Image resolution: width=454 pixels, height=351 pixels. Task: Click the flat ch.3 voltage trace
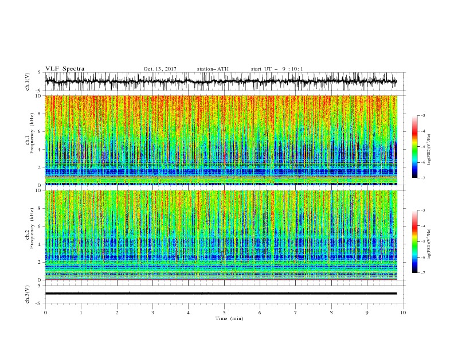tap(221, 294)
